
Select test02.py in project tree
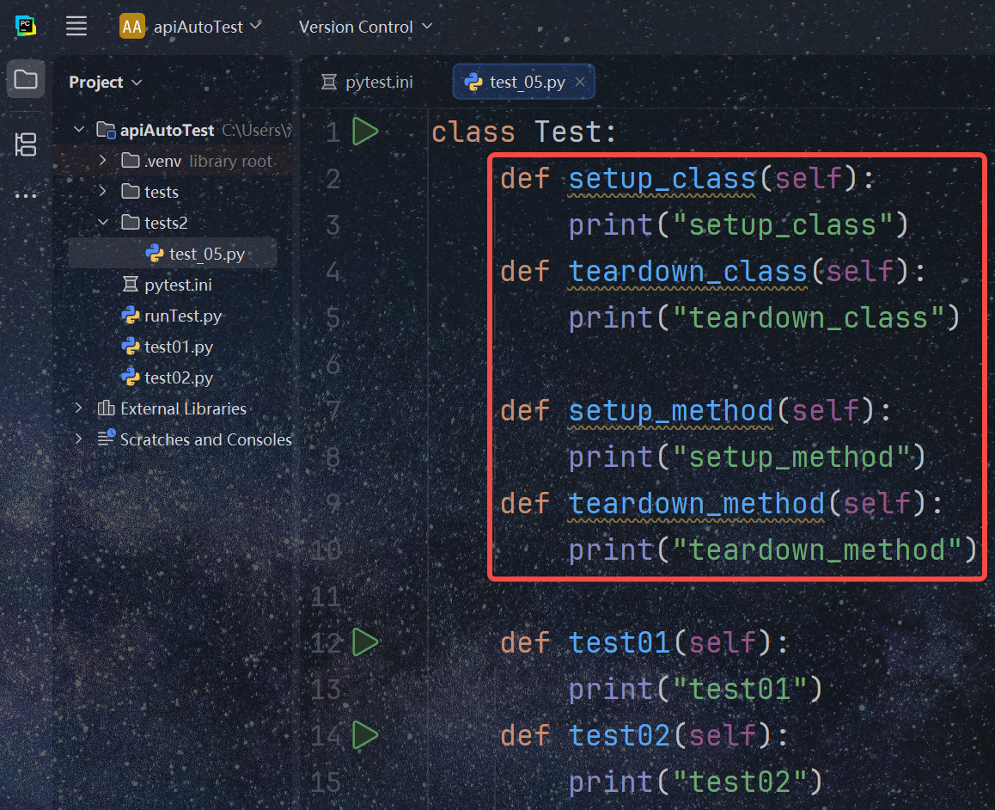pos(173,378)
